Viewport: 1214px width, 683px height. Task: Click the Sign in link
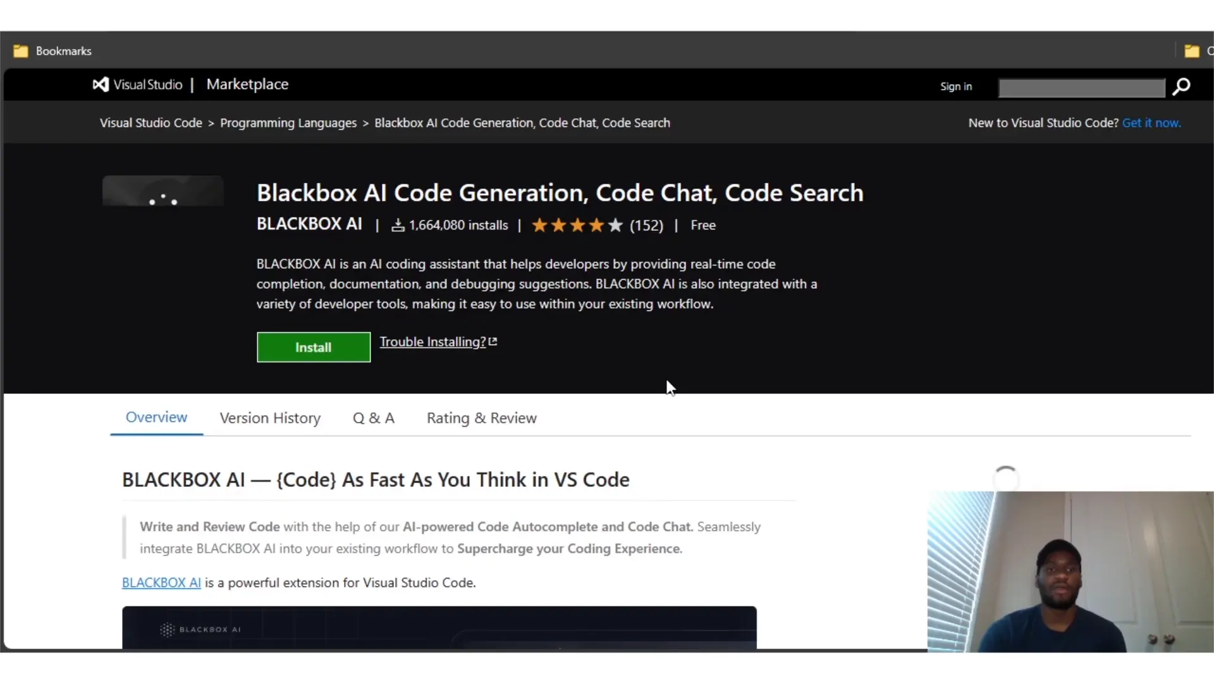coord(955,87)
